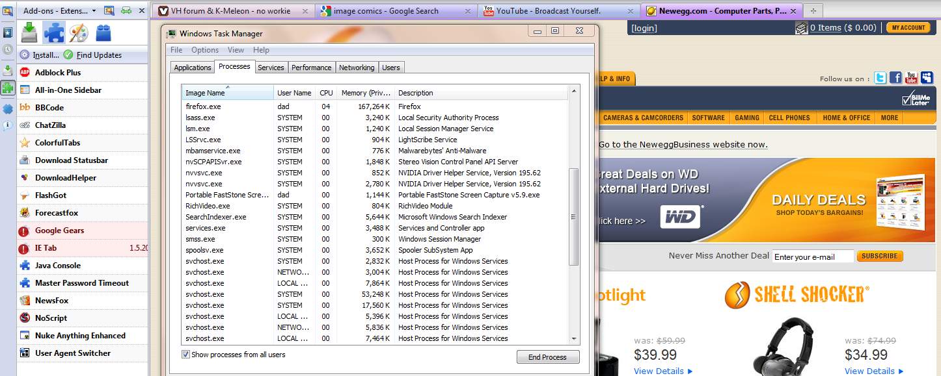Click the SUBSCRIBE button
941x376 pixels.
point(879,256)
